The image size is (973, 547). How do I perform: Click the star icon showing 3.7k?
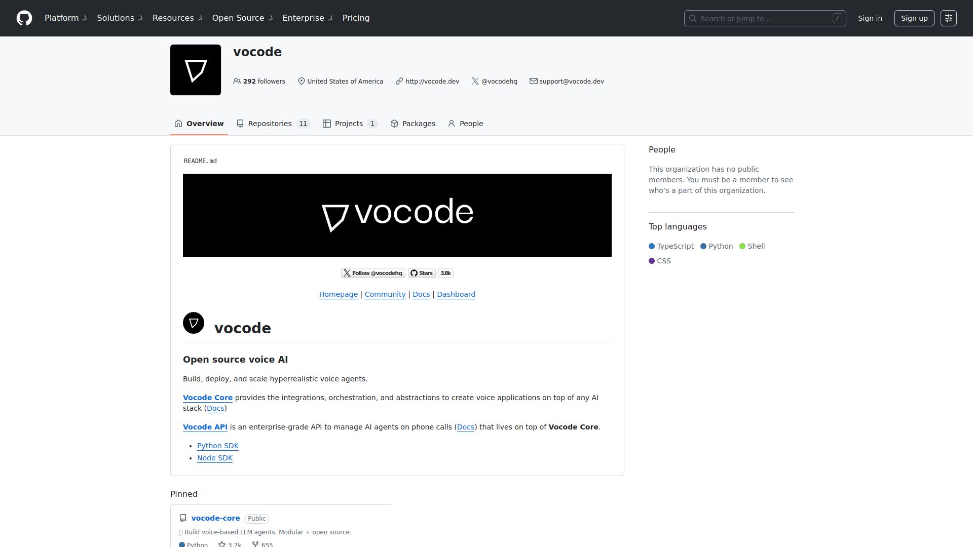(221, 544)
